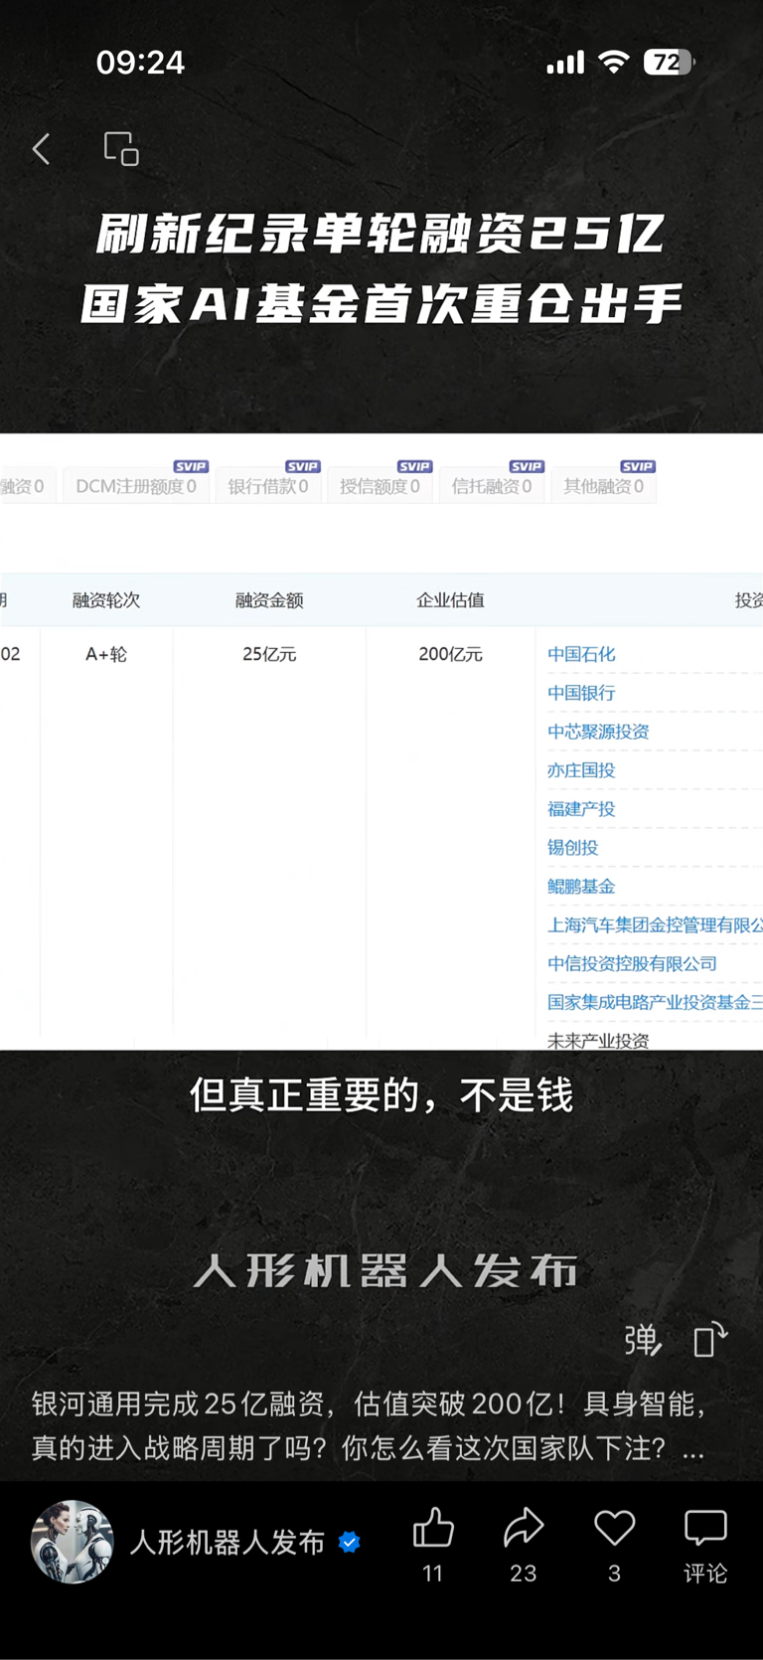This screenshot has height=1660, width=763.
Task: Open the 中国石化 investor link
Action: tap(581, 654)
